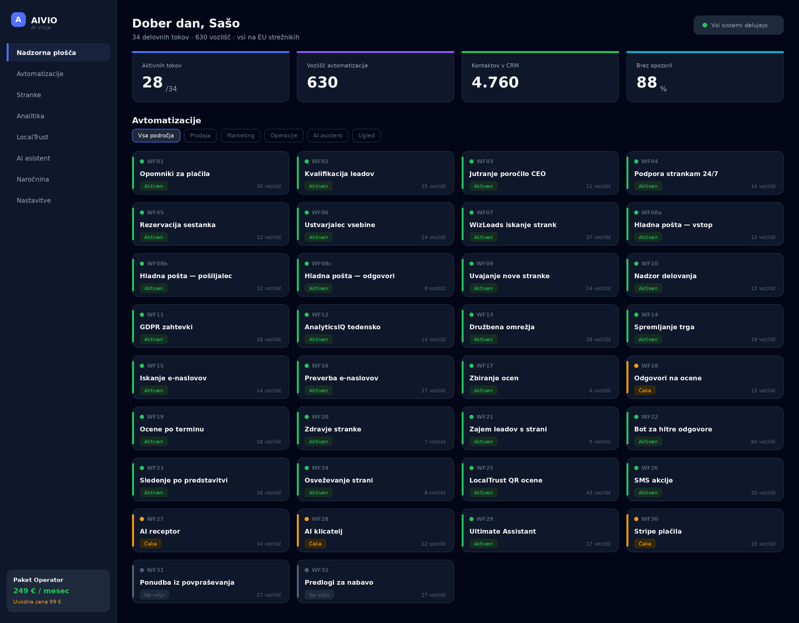Select the Družbena omrežja workflow
The width and height of the screenshot is (799, 623).
click(x=540, y=326)
